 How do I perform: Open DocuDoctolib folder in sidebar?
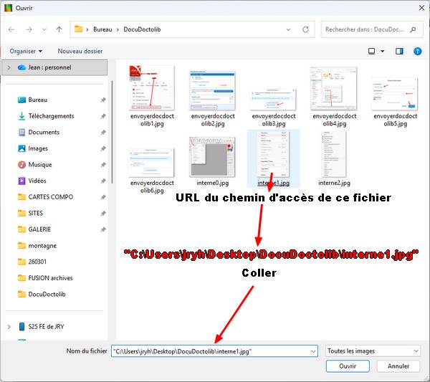(47, 294)
